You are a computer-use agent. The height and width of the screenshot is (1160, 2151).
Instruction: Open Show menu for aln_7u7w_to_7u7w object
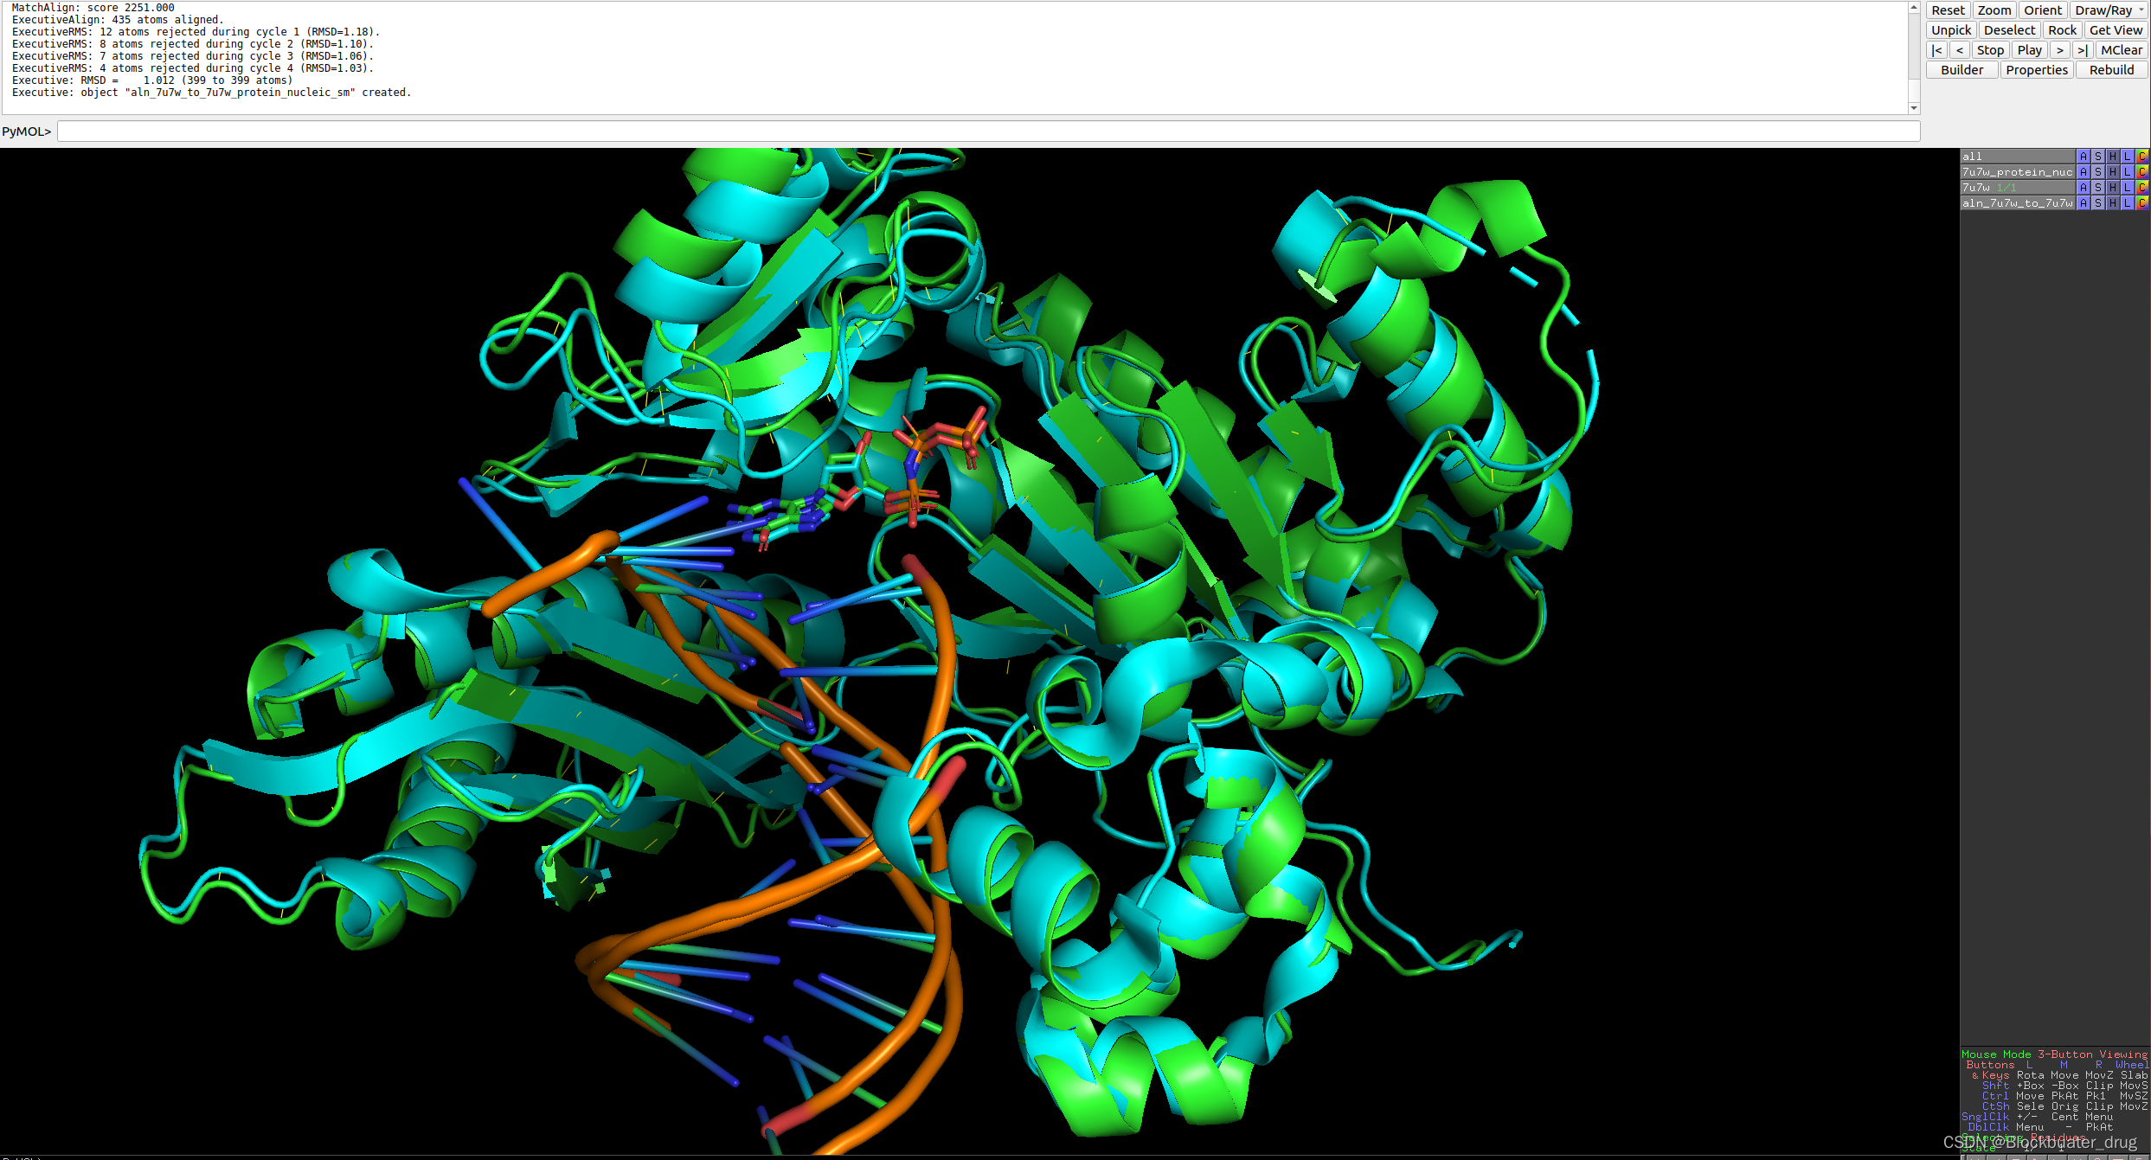(x=2098, y=203)
